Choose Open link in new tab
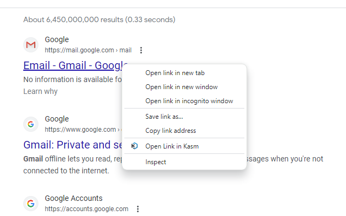The image size is (346, 216). 175,73
